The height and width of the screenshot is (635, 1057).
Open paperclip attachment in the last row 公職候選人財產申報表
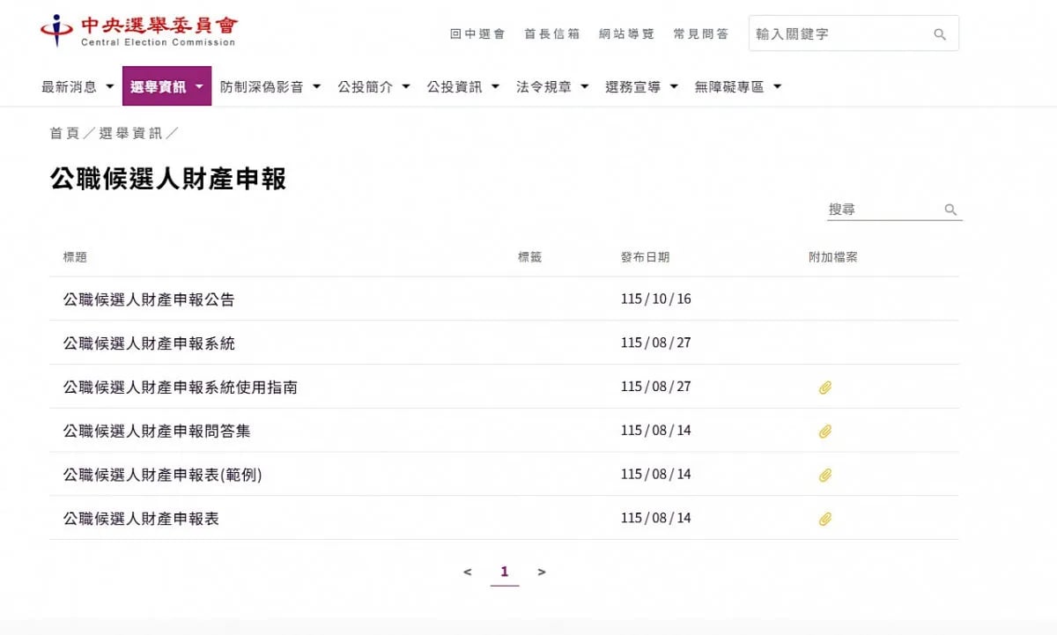coord(824,520)
